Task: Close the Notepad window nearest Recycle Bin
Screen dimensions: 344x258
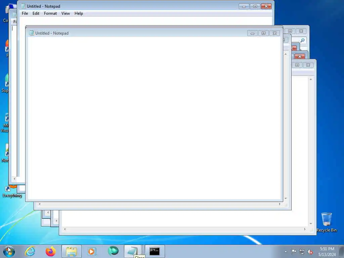Action: click(308, 65)
